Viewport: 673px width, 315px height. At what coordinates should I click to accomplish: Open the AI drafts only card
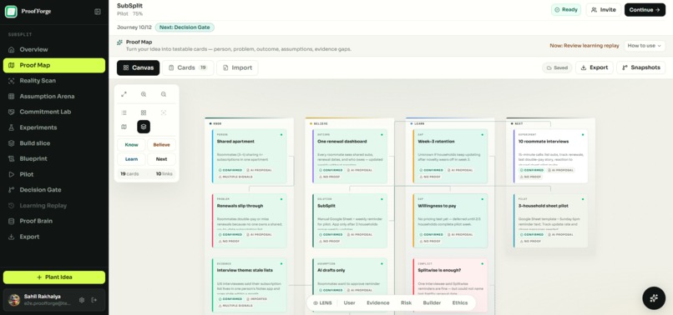(x=350, y=285)
